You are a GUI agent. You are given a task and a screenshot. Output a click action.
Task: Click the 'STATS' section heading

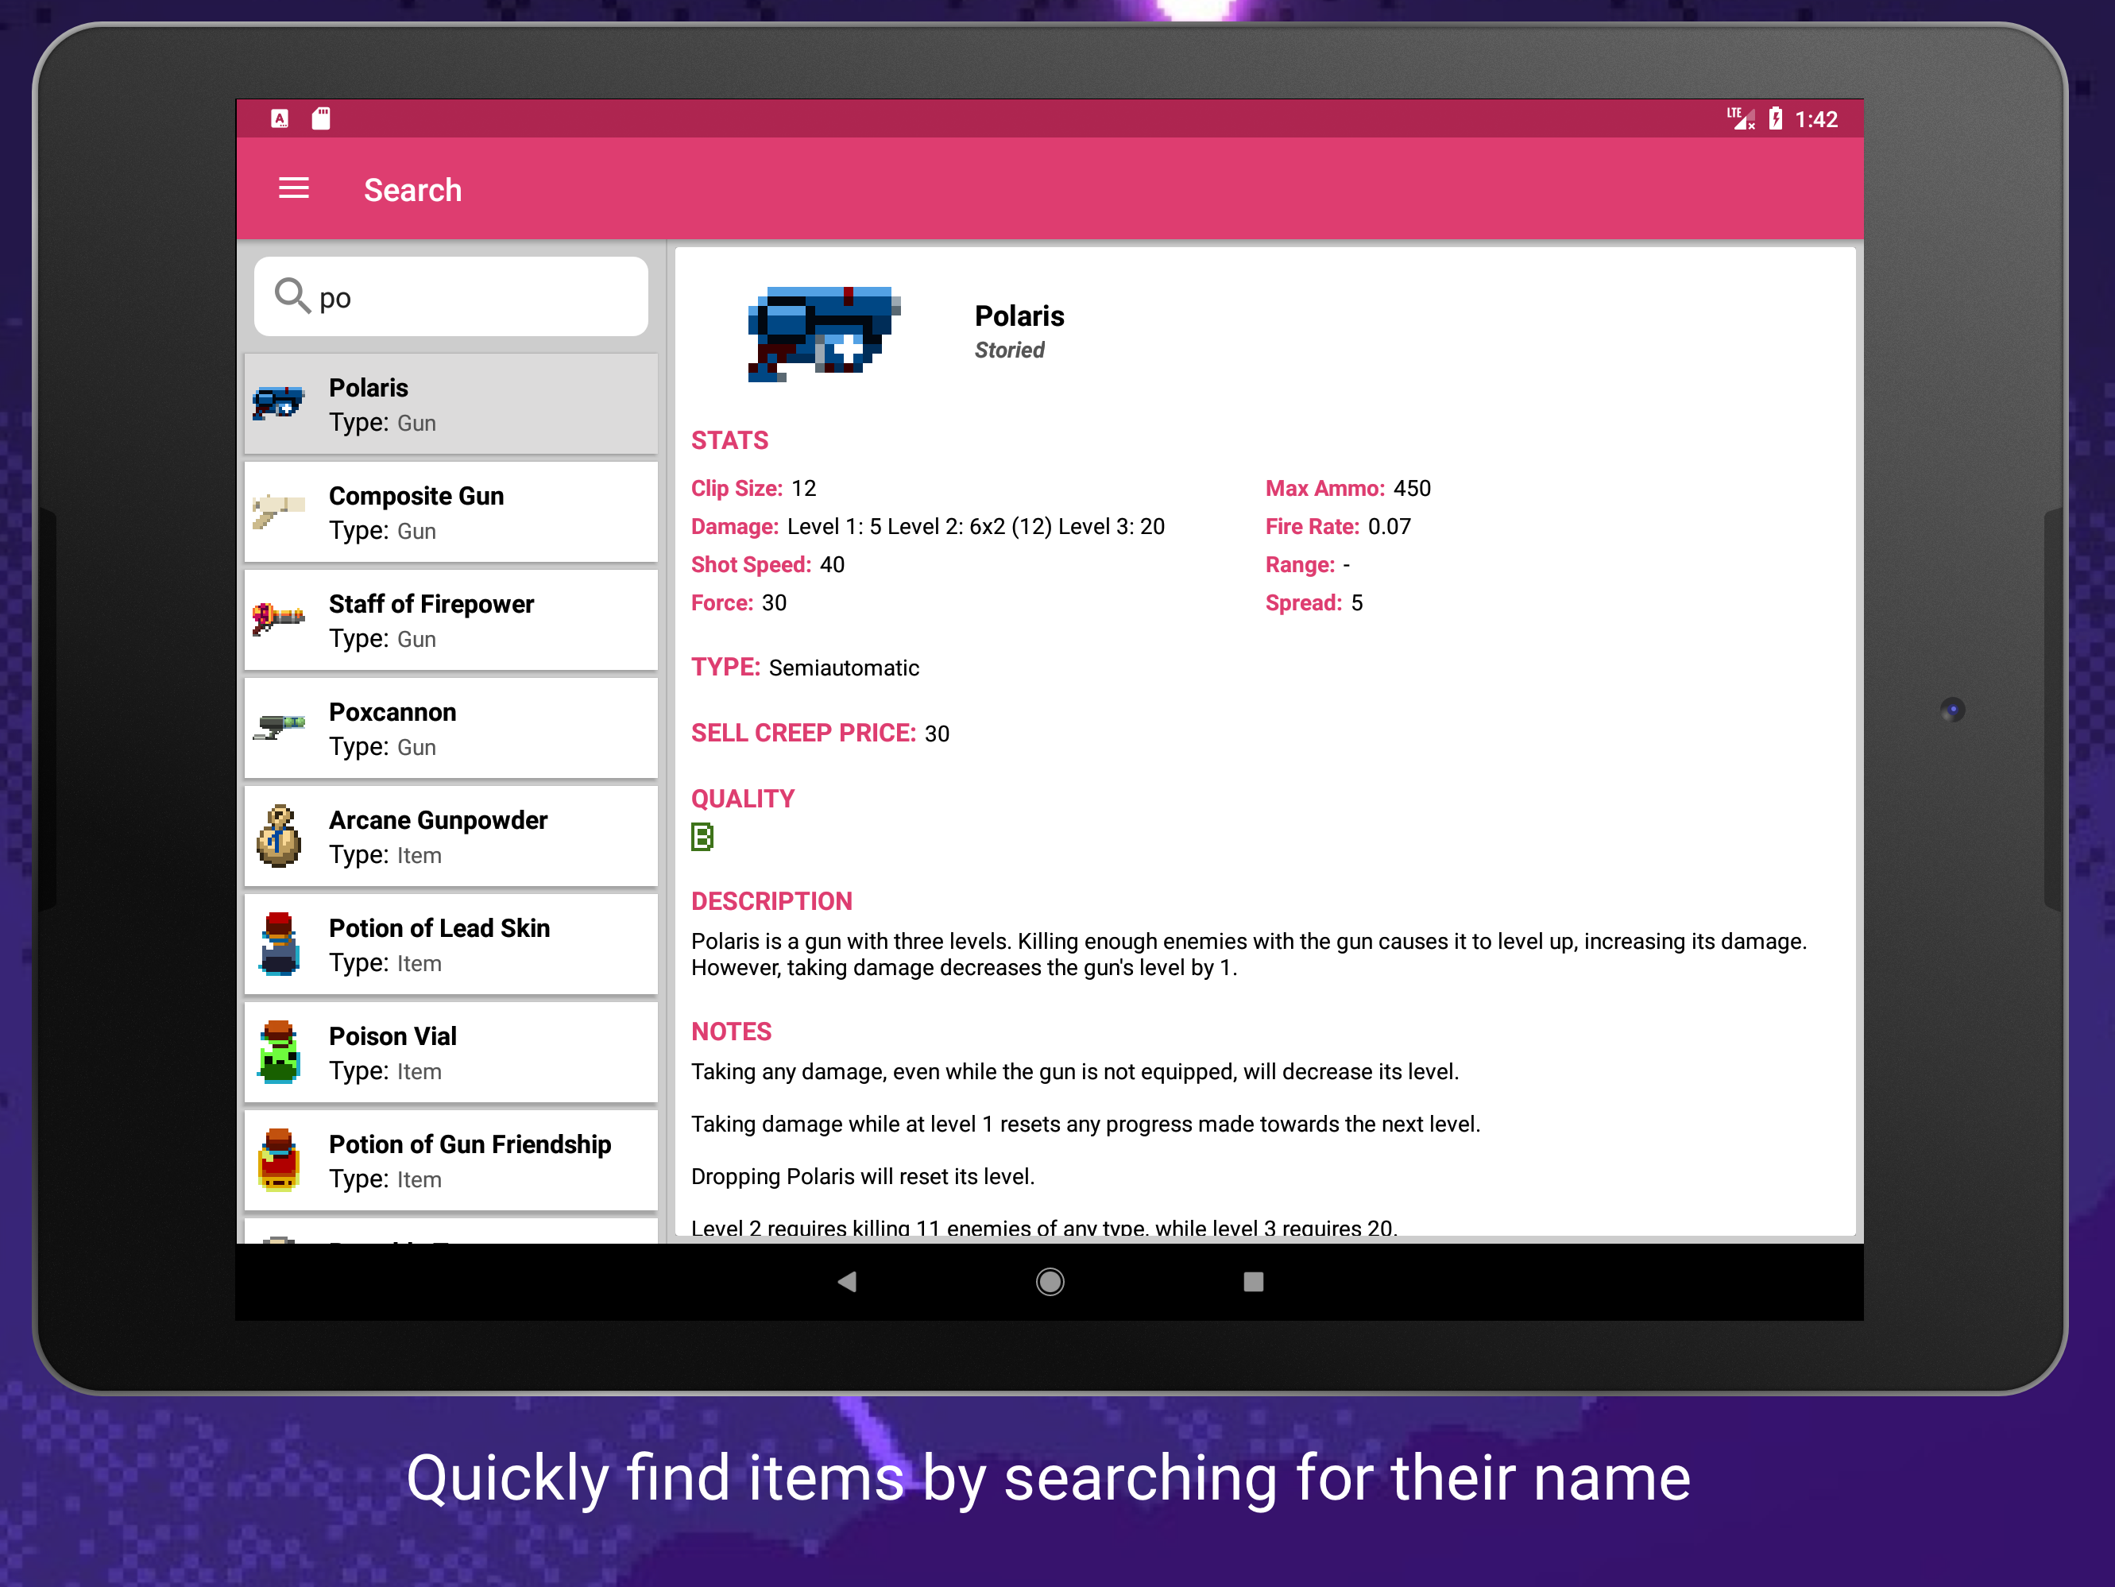coord(729,440)
